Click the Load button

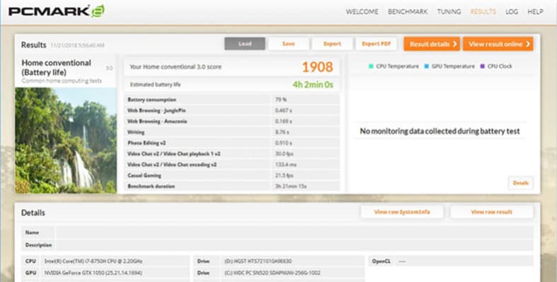tap(245, 44)
